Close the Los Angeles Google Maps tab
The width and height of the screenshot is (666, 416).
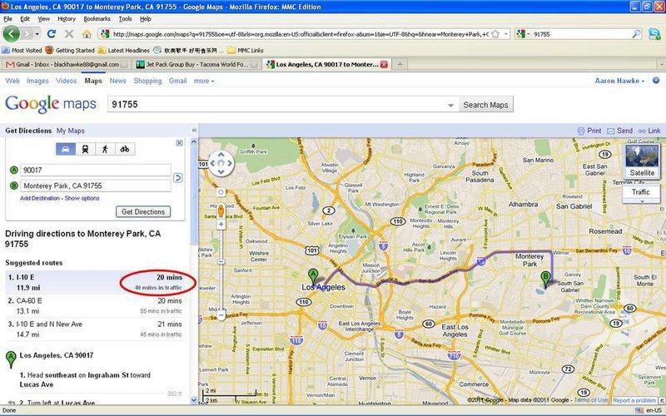[384, 65]
